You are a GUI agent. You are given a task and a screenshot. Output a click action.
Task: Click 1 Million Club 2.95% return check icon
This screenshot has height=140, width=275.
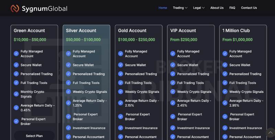225,103
